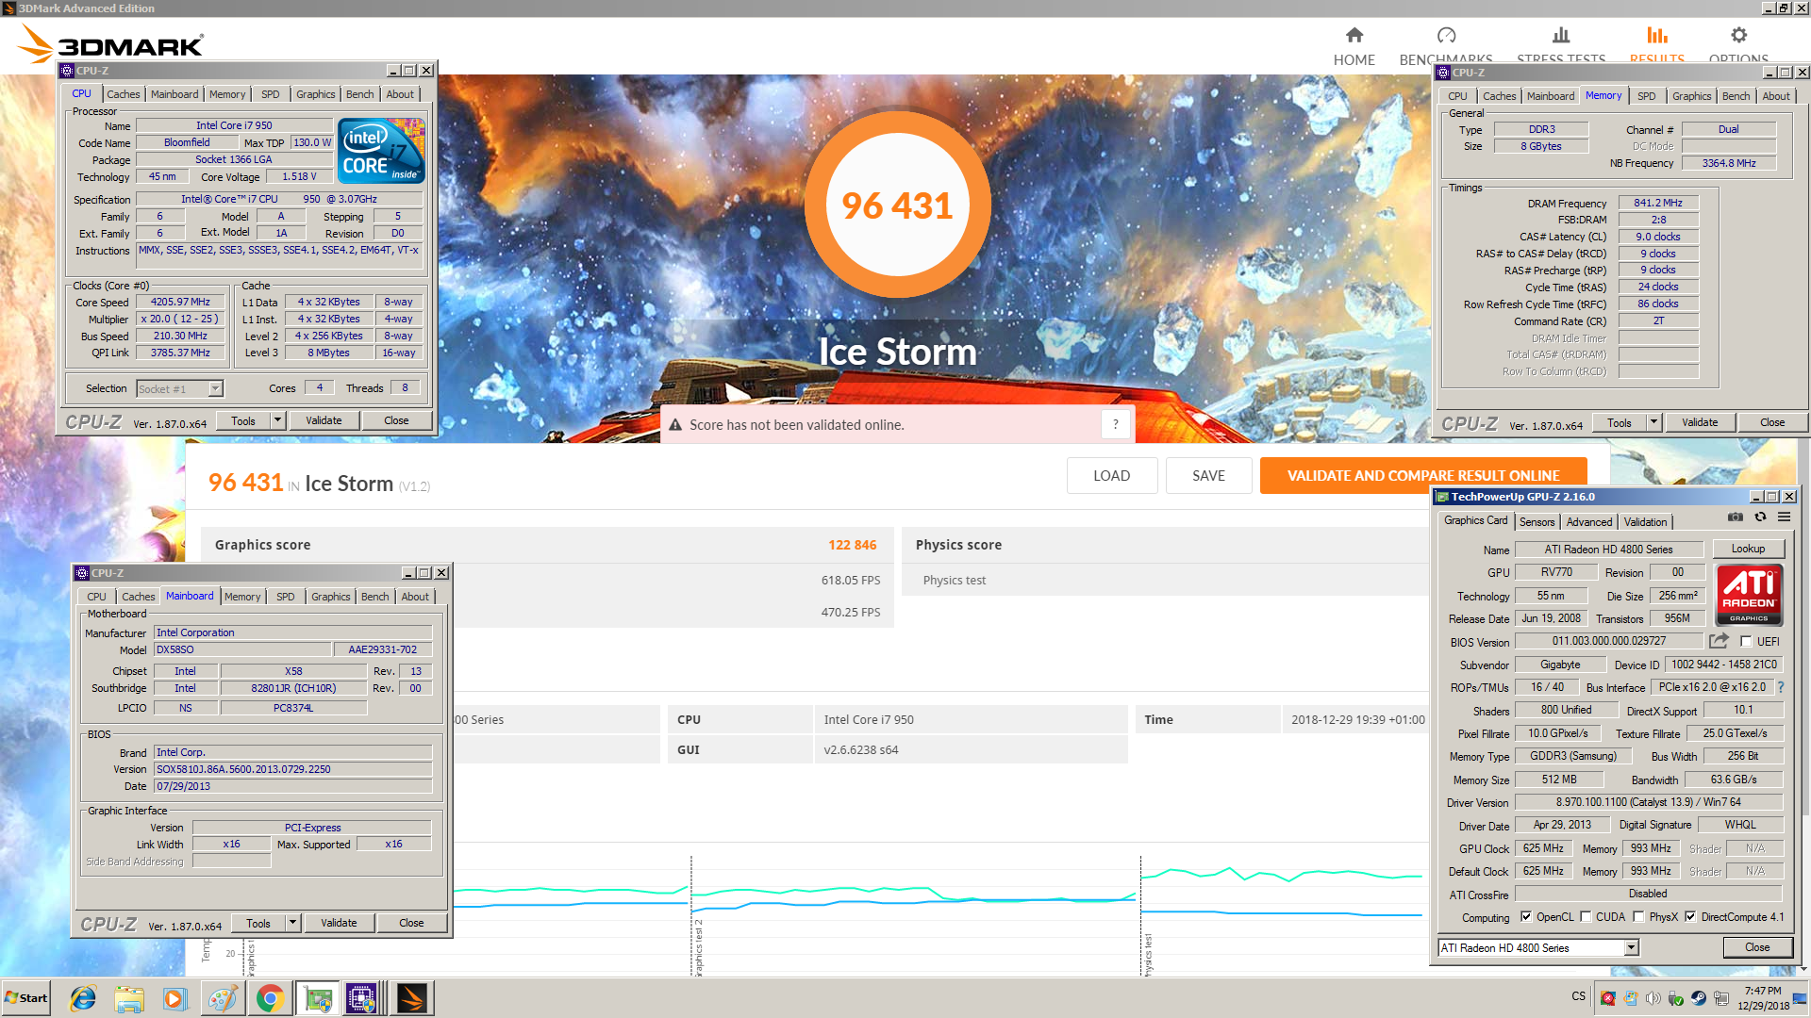Screen dimensions: 1811x1018
Task: Click Tools button in the Mainboard CPU-Z window
Action: coord(258,923)
